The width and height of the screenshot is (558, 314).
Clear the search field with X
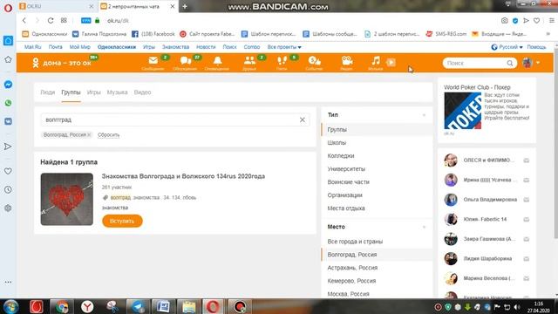pyautogui.click(x=303, y=120)
